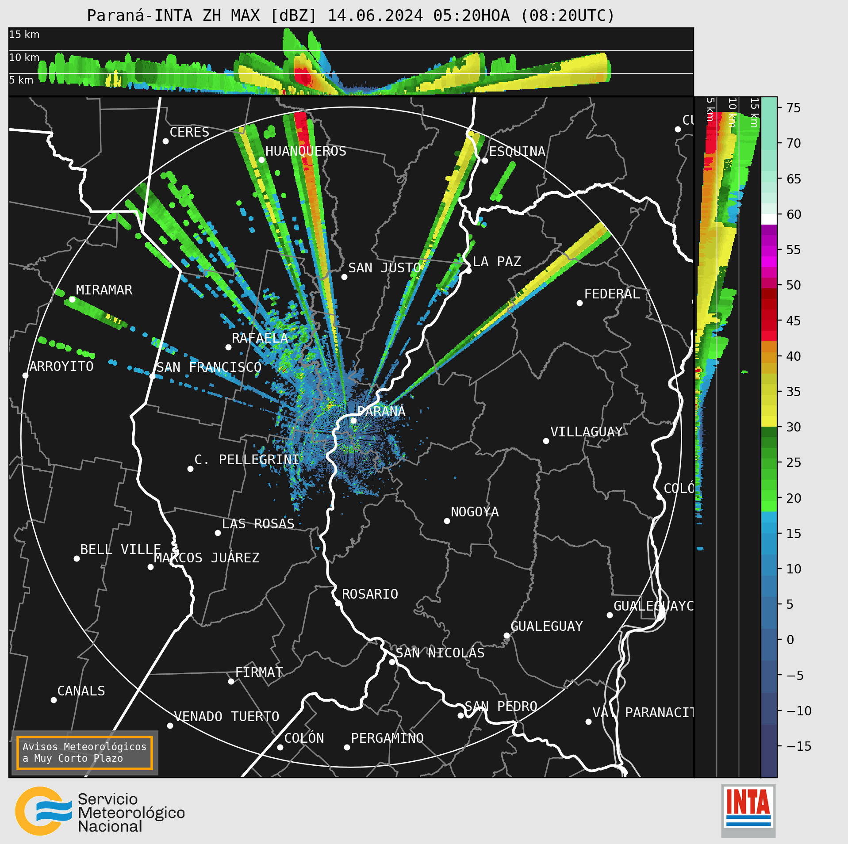Select the PARANÁ city marker dot
The width and height of the screenshot is (848, 844).
coord(353,420)
